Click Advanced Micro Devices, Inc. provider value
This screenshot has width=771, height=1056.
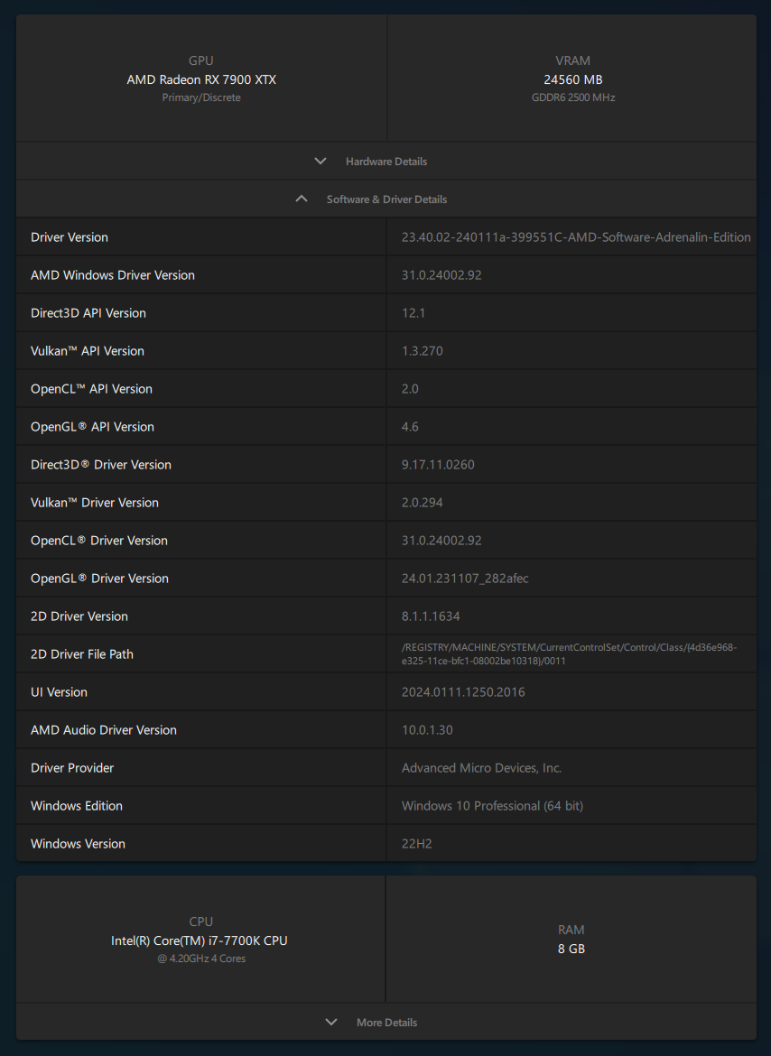[481, 768]
